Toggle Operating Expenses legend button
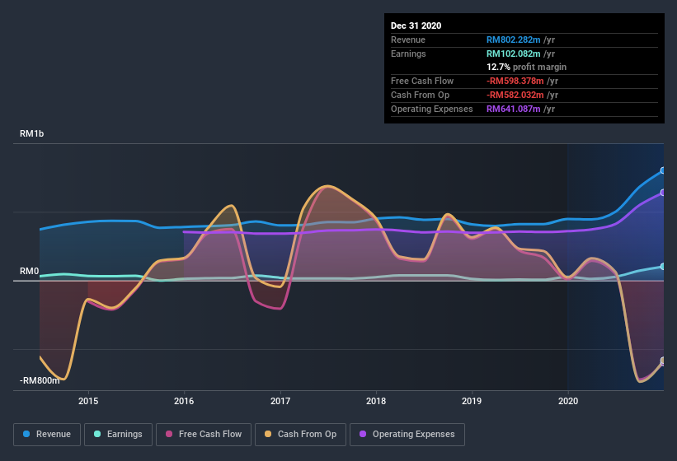The width and height of the screenshot is (677, 461). 407,434
